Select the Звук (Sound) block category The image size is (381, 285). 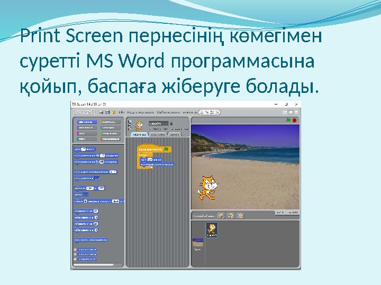click(87, 134)
